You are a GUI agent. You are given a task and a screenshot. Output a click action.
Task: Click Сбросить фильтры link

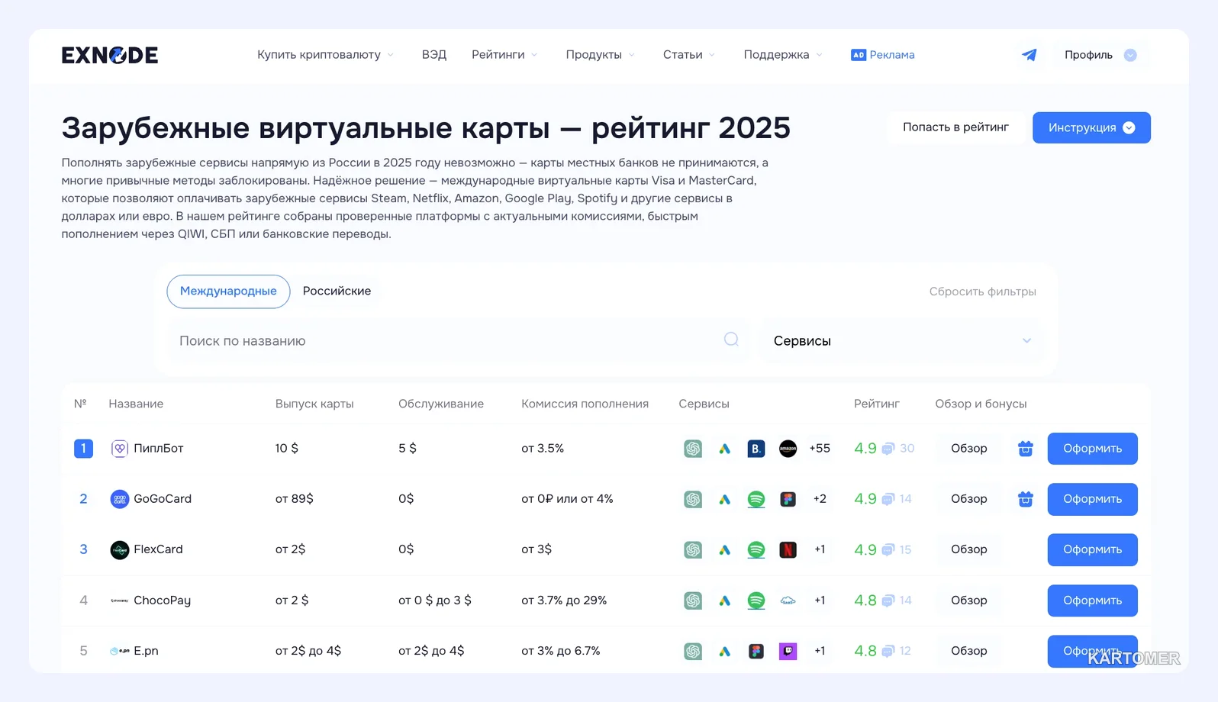[x=982, y=291]
